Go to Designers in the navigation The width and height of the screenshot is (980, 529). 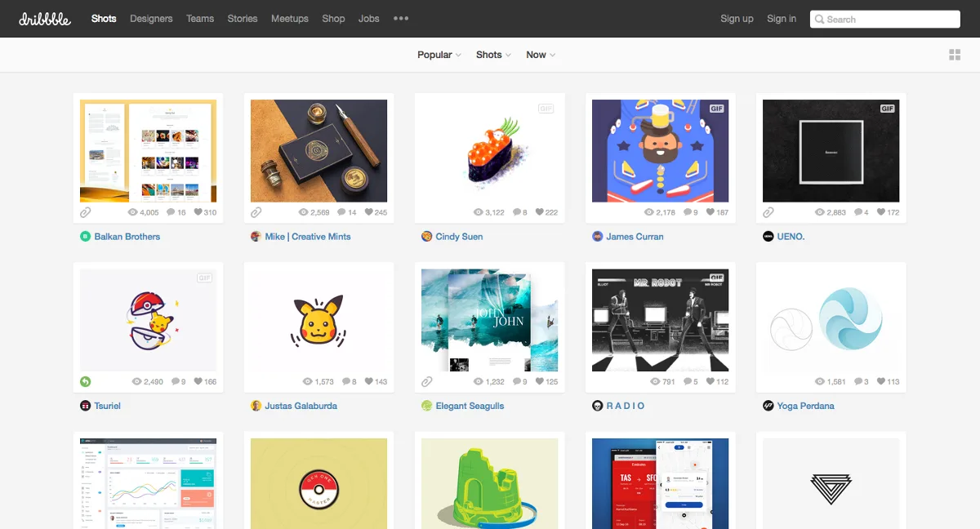[x=151, y=18]
